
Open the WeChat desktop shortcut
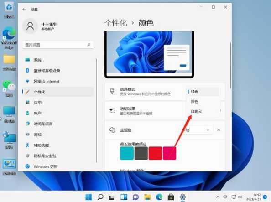pos(9,89)
